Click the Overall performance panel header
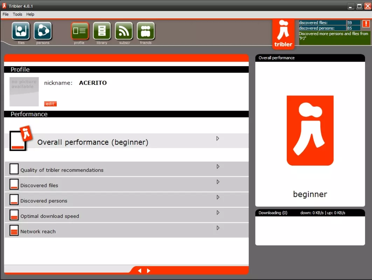This screenshot has height=280, width=372. (310, 58)
